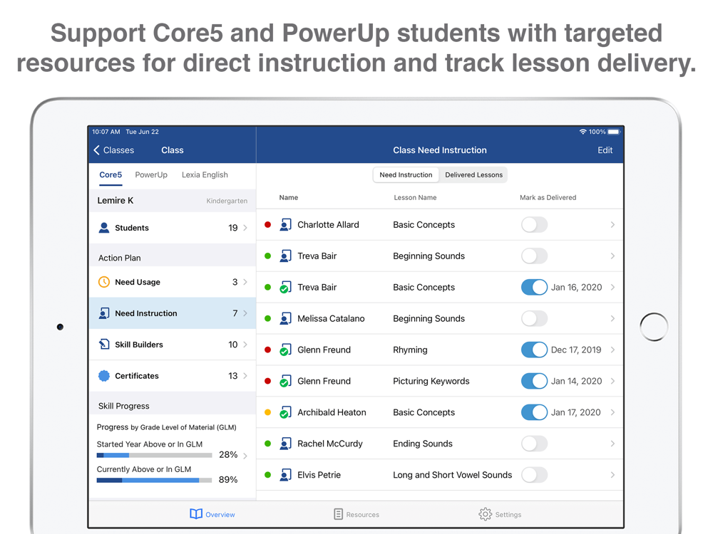The width and height of the screenshot is (713, 534).
Task: Click delivered lesson icon for Treva Bair Basic Concepts
Action: pos(285,288)
